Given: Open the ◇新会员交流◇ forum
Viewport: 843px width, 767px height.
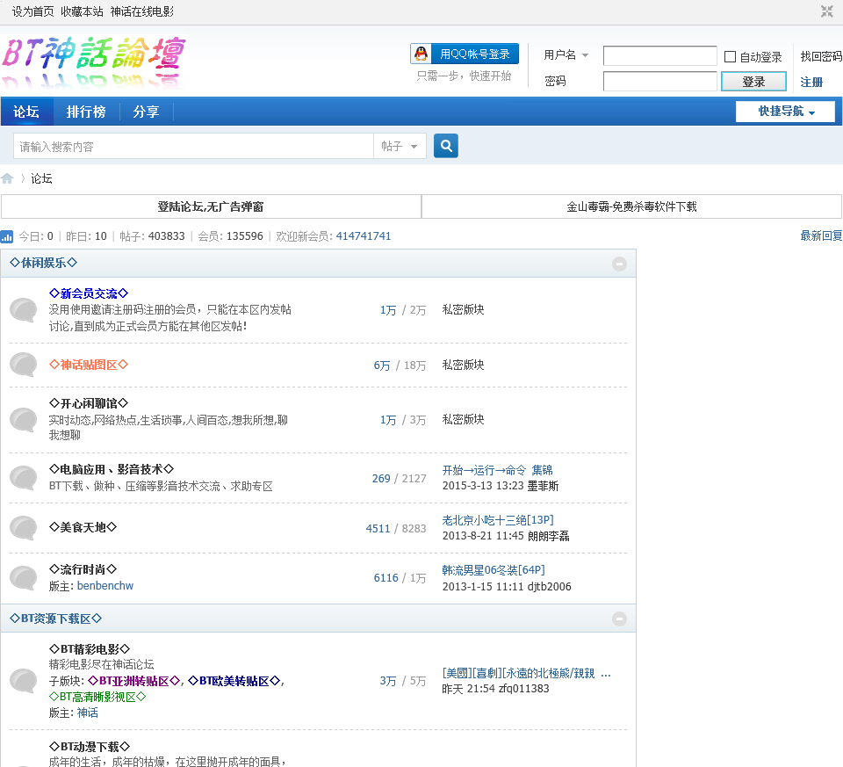Looking at the screenshot, I should [x=89, y=293].
